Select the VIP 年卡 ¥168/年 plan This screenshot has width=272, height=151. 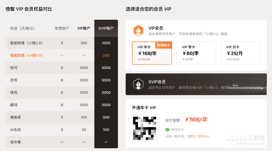(152, 53)
